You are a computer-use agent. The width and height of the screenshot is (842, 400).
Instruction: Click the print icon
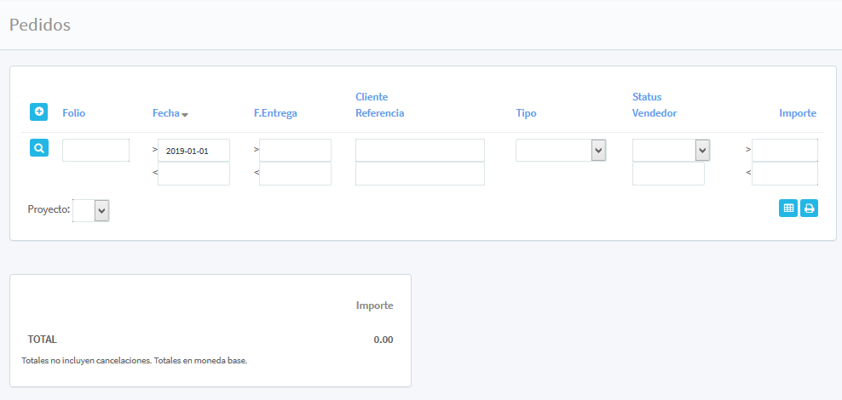[809, 208]
